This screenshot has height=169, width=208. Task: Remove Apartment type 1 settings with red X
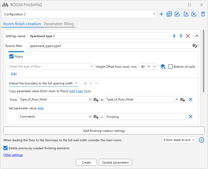point(188,36)
